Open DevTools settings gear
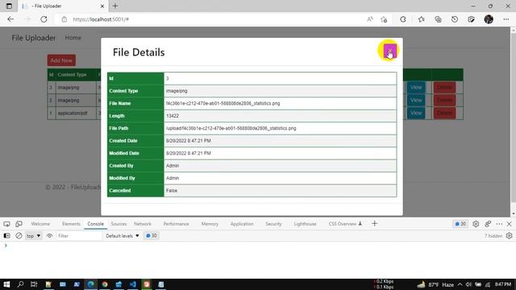 point(476,224)
